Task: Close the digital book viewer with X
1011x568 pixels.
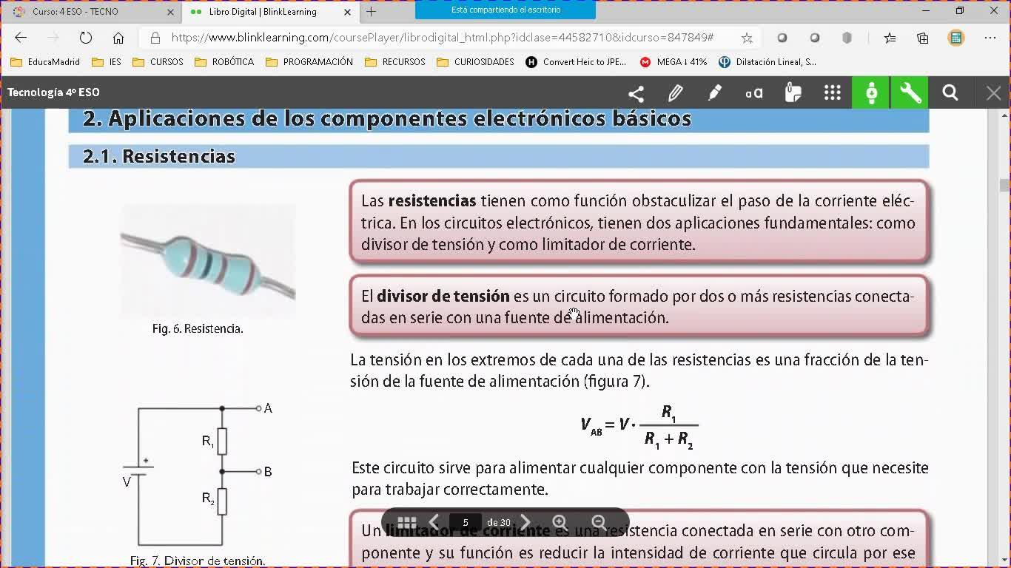Action: (x=993, y=93)
